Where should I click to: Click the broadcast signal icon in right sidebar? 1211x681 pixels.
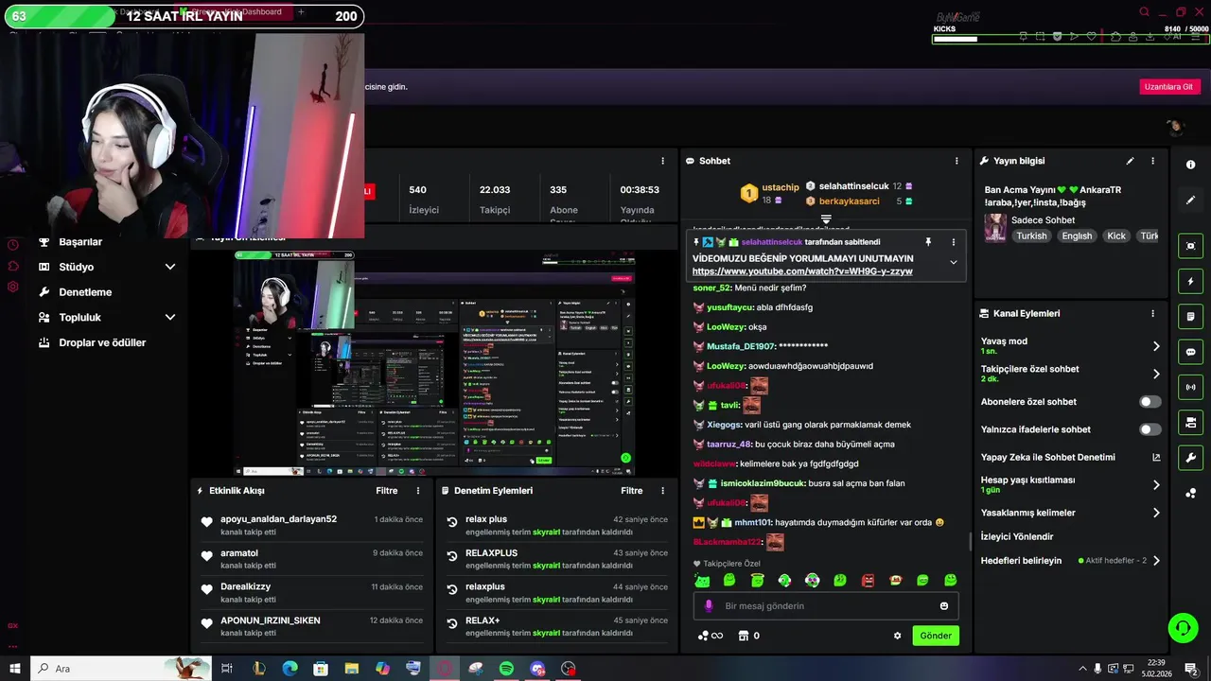click(1190, 387)
